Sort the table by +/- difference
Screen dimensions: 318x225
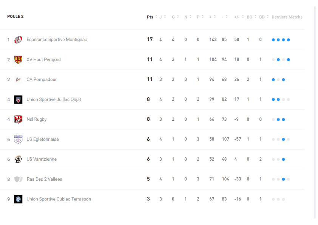239,17
